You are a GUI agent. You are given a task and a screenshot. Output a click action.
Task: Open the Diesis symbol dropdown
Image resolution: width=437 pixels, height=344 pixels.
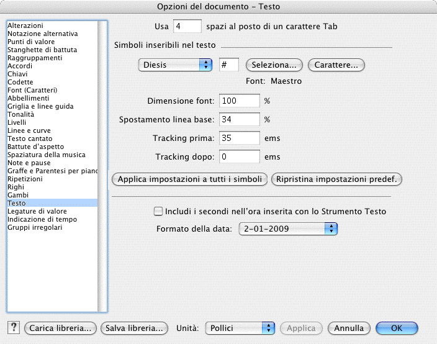click(x=174, y=65)
